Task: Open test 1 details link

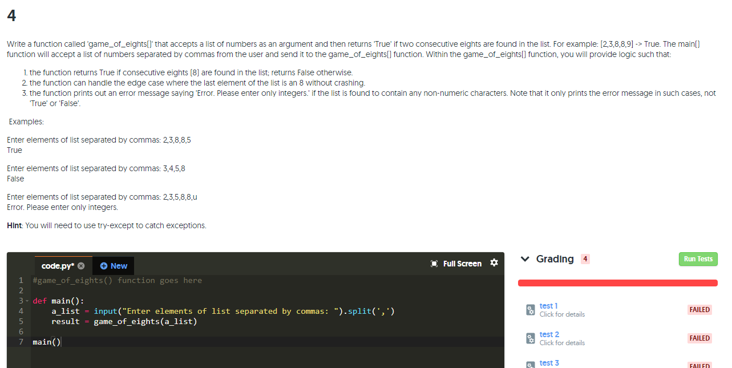Action: [x=548, y=306]
